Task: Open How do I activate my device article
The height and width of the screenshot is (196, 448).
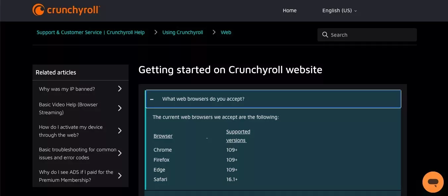Action: point(71,131)
